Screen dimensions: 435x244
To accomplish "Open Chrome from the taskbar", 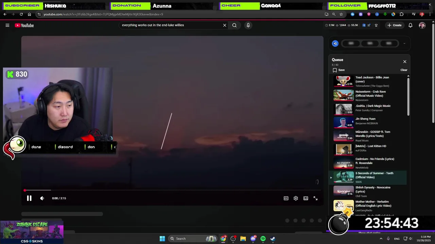I will click(x=223, y=239).
